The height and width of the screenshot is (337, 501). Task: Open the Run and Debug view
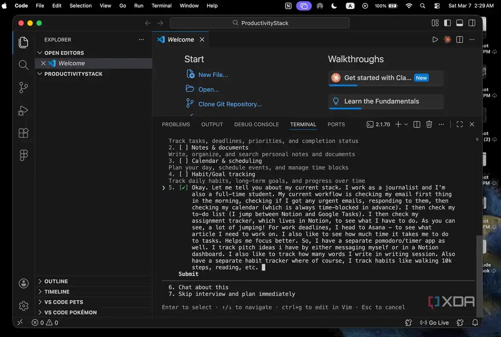pos(23,111)
